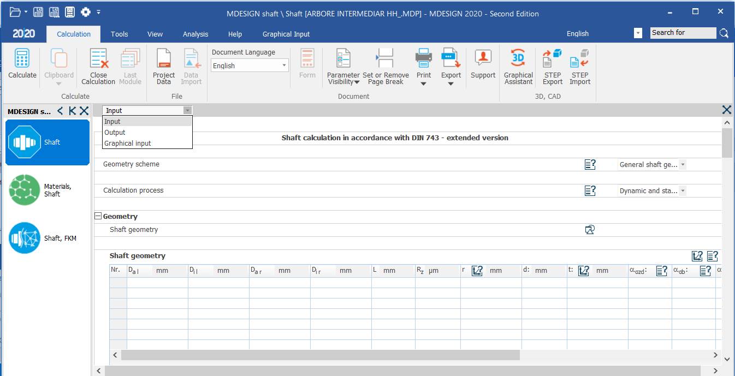Viewport: 735px width, 376px height.
Task: Collapse the Geometry section
Action: tap(98, 216)
